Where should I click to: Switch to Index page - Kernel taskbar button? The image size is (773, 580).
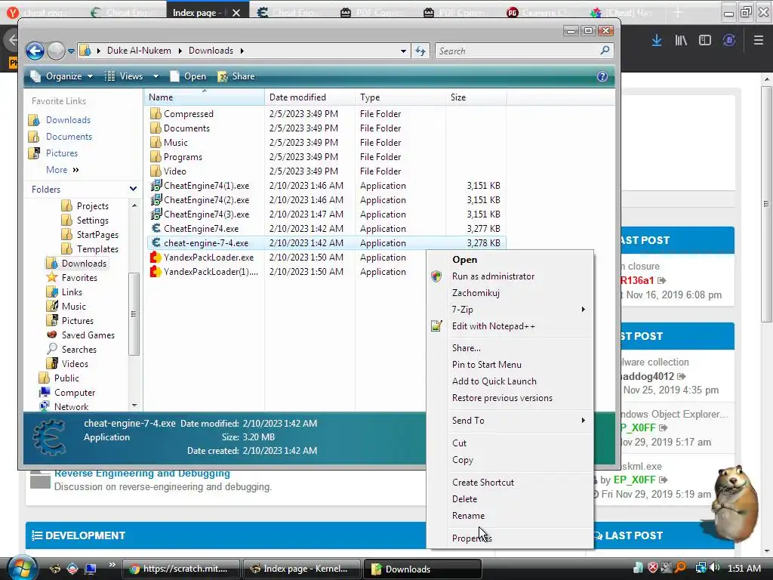coord(301,569)
